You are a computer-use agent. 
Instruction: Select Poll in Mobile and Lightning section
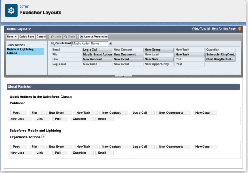coord(60,153)
